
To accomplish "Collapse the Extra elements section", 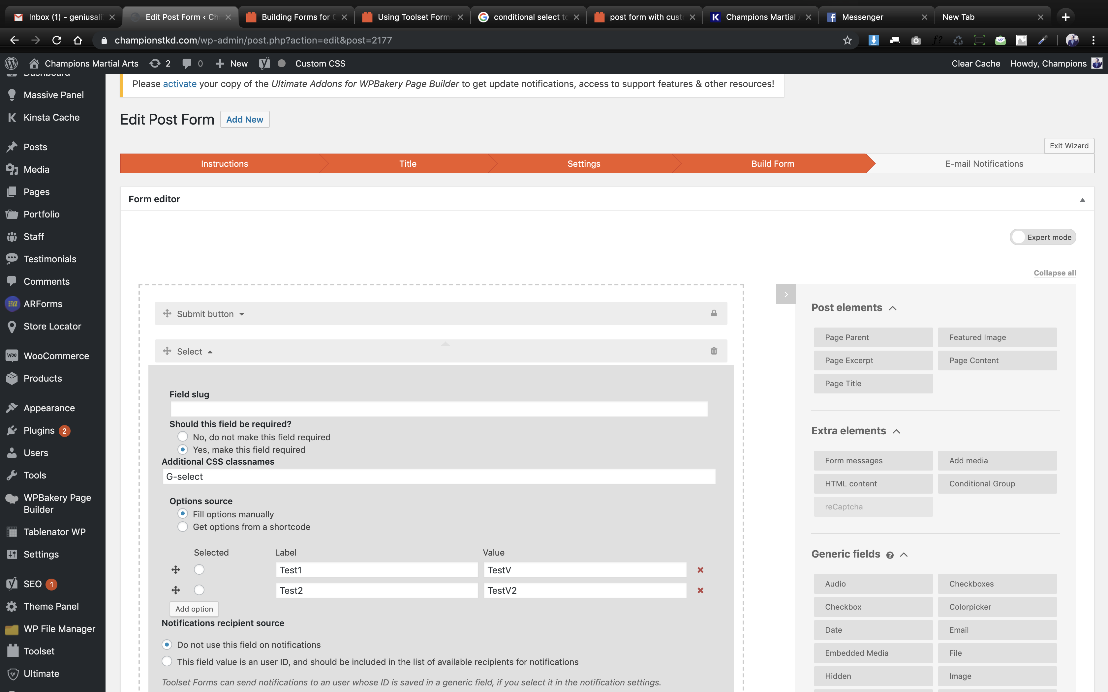I will [x=897, y=431].
